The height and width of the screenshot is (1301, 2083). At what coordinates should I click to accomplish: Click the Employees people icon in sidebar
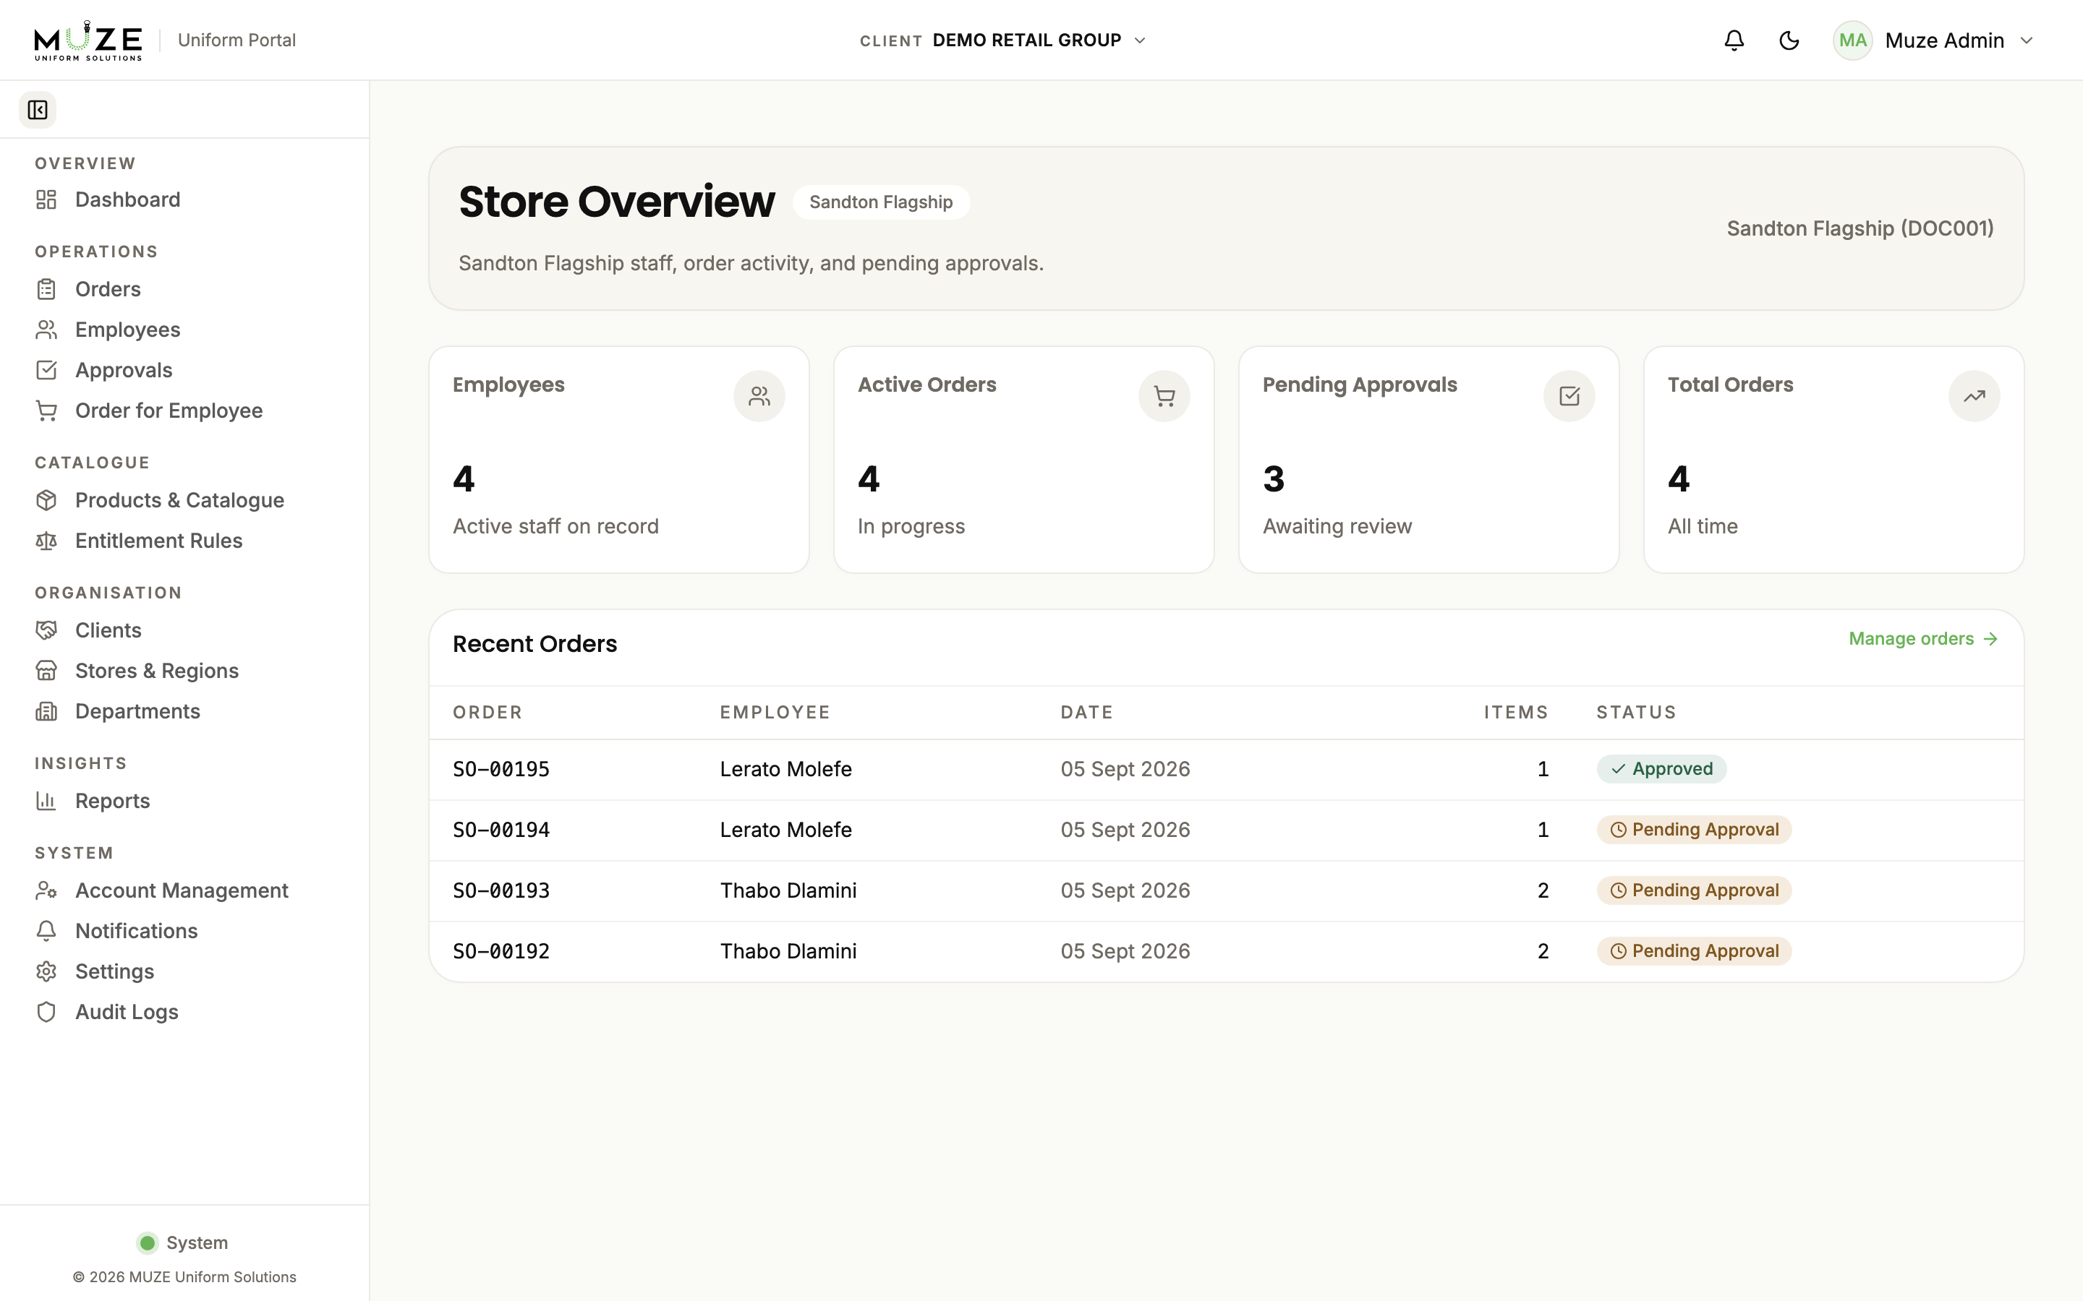46,330
